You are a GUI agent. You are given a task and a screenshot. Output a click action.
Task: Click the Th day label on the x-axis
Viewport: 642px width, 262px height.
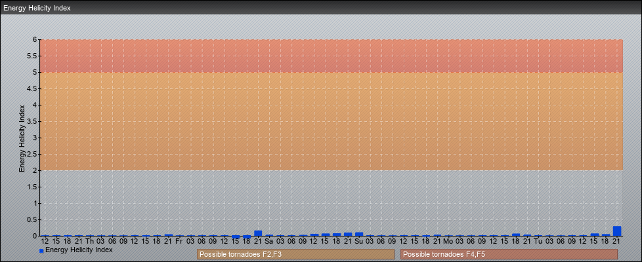coord(90,242)
